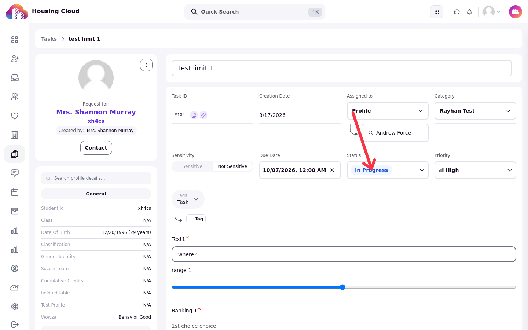
Task: Click the heart icon in sidebar
Action: 15,116
